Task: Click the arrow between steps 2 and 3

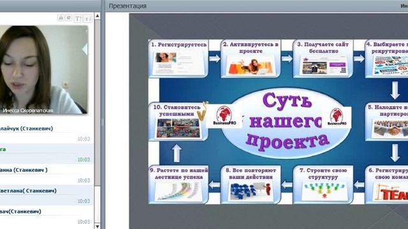Action: tap(287, 59)
